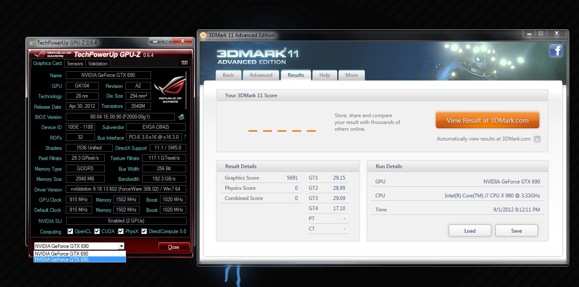579x287 pixels.
Task: Enable automatically view results at 3DMark.com
Action: (x=537, y=139)
